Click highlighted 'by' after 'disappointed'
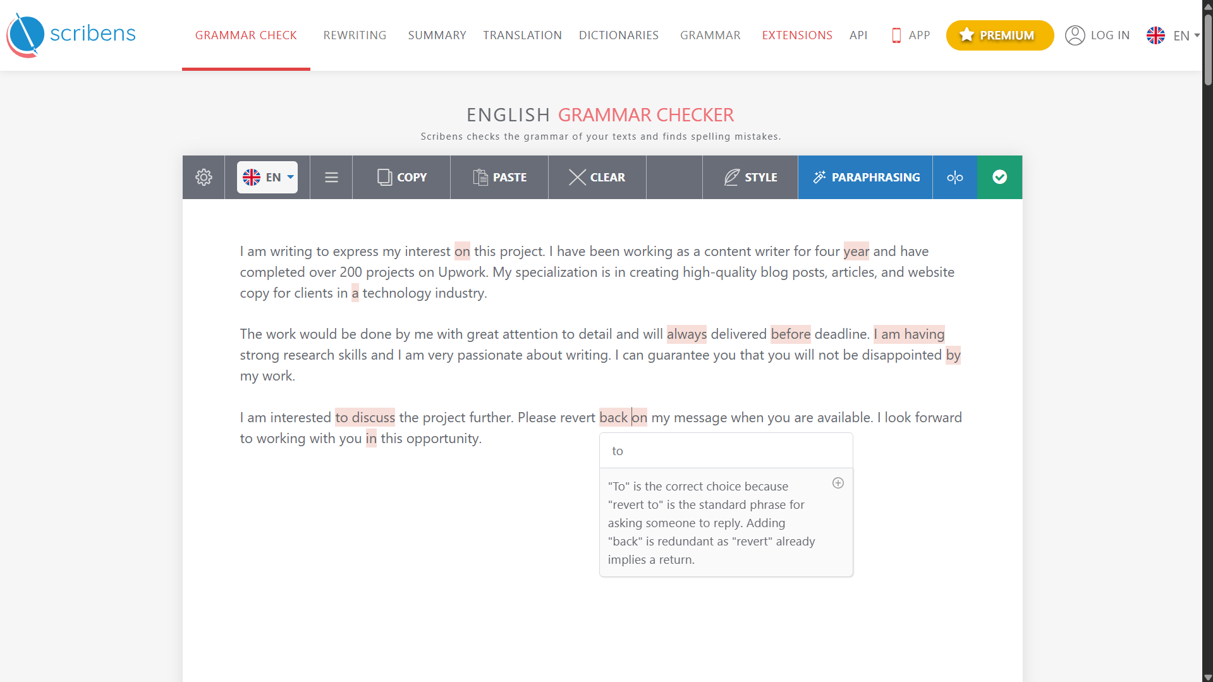1213x682 pixels. click(953, 355)
